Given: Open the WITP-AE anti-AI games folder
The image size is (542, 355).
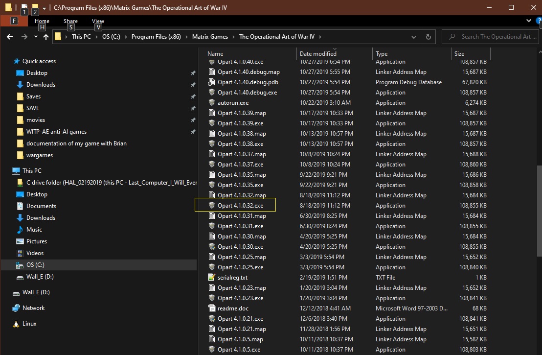Looking at the screenshot, I should tap(56, 132).
